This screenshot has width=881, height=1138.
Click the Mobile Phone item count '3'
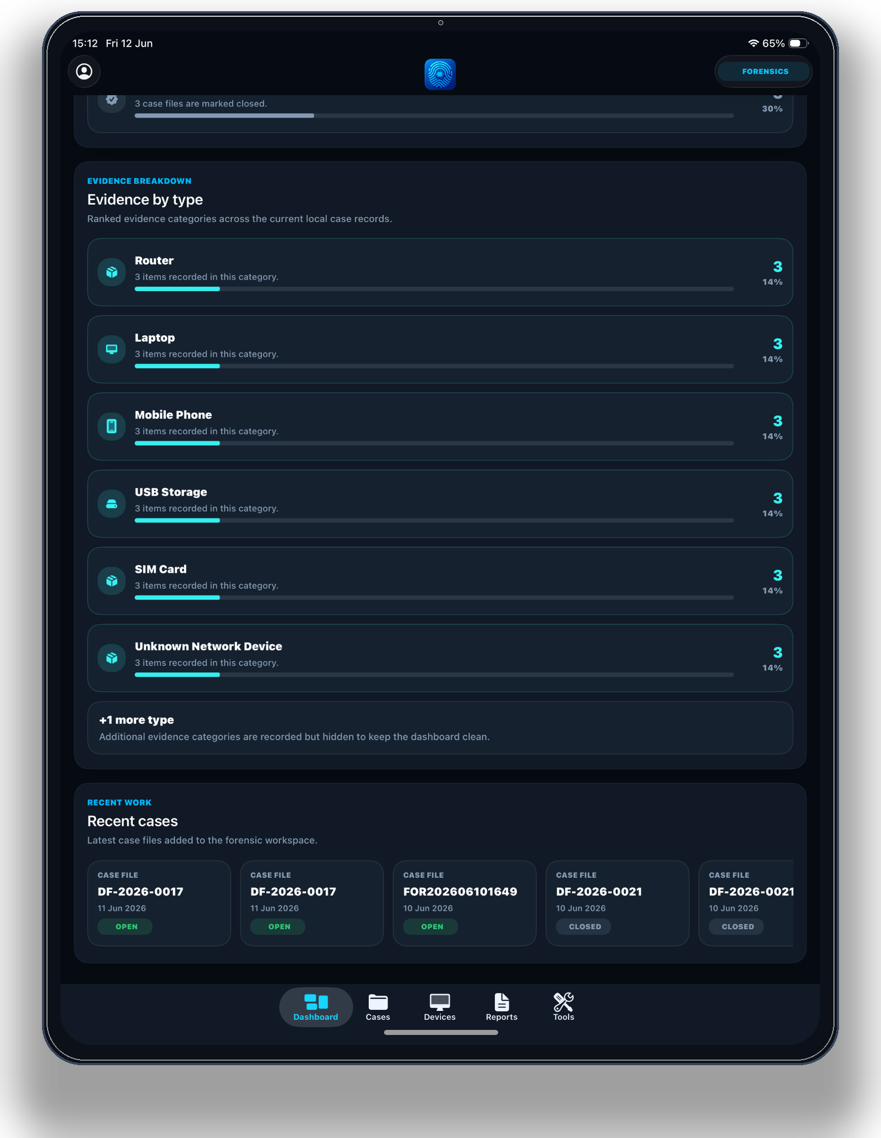pyautogui.click(x=777, y=421)
